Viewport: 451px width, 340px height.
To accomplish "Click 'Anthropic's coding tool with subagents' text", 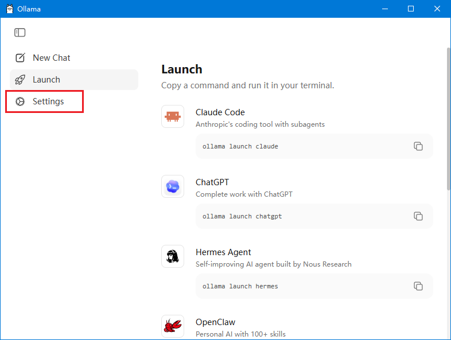I will pos(260,124).
